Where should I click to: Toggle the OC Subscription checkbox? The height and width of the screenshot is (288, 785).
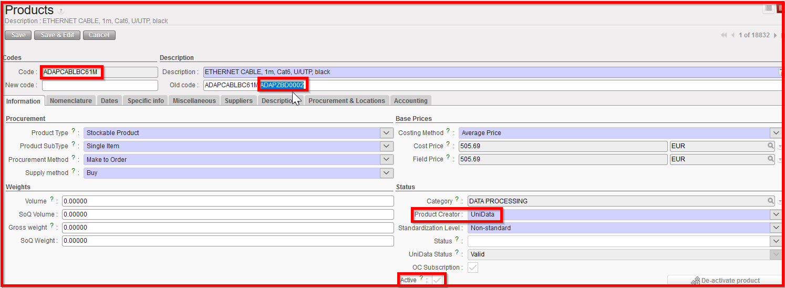[473, 268]
